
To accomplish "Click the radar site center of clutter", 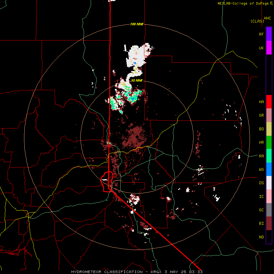I will click(137, 137).
